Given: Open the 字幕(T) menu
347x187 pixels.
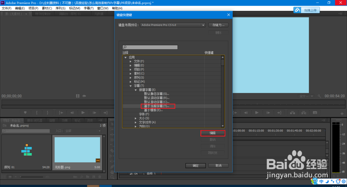Looking at the screenshot, I should [x=88, y=8].
